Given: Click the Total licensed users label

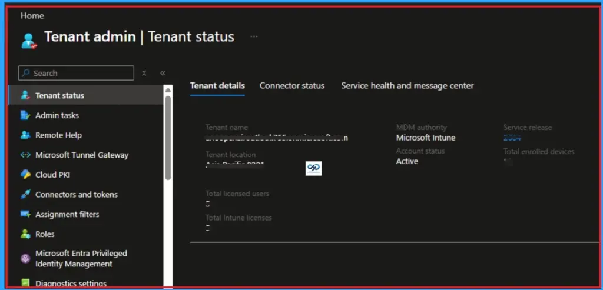Looking at the screenshot, I should tap(237, 194).
